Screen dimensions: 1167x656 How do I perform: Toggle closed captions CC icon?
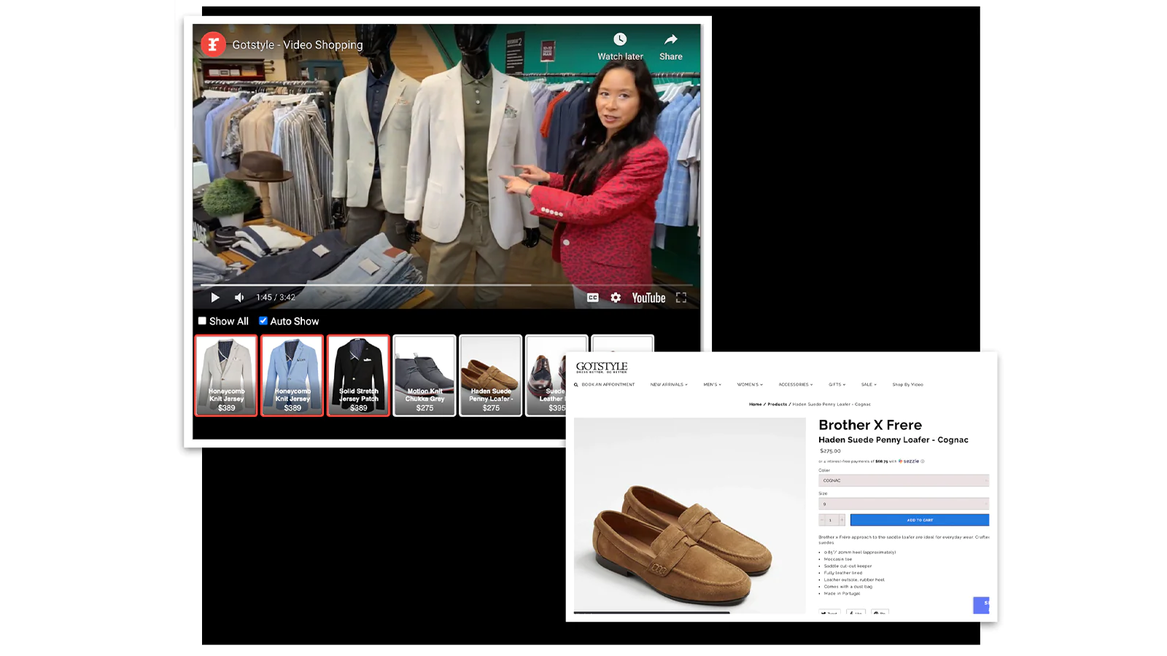(x=593, y=297)
